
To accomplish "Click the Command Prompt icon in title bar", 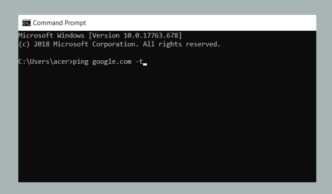I will pyautogui.click(x=27, y=23).
